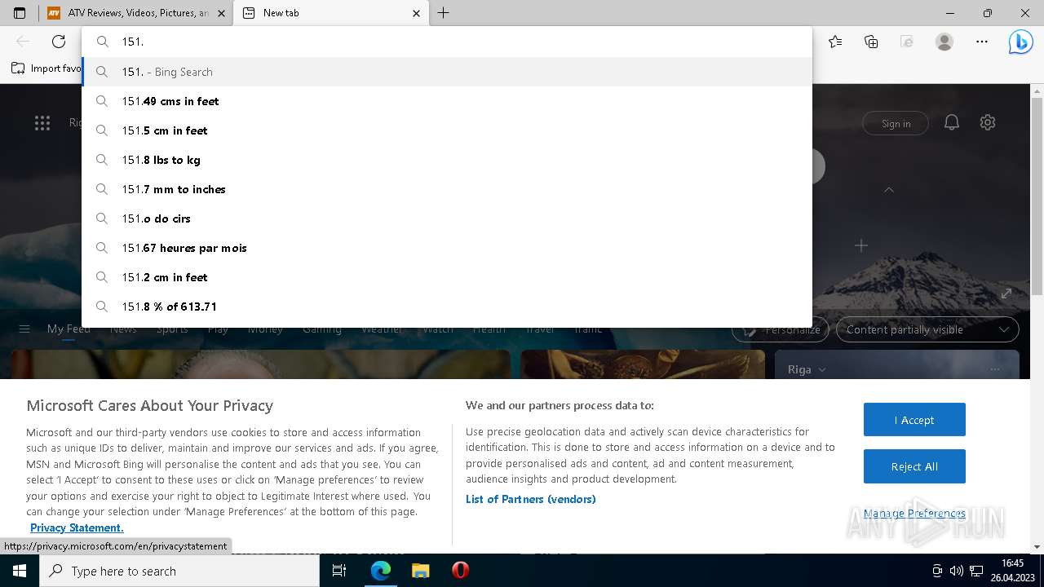
Task: Add a quick link with plus
Action: [861, 245]
